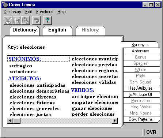
Task: Select the Whole side tab
Action: tap(141, 70)
